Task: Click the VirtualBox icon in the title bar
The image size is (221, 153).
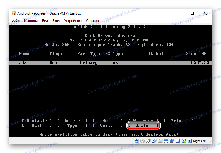Action: (14, 13)
